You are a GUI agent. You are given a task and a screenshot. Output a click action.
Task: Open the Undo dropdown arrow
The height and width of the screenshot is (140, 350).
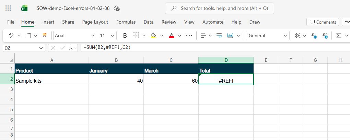pyautogui.click(x=19, y=36)
